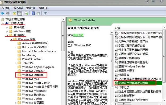Open the 文件(F) menu

click(x=6, y=8)
